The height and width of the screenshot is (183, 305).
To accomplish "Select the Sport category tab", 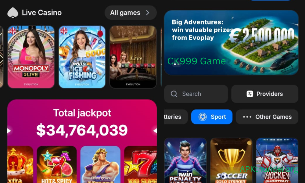I will point(212,117).
